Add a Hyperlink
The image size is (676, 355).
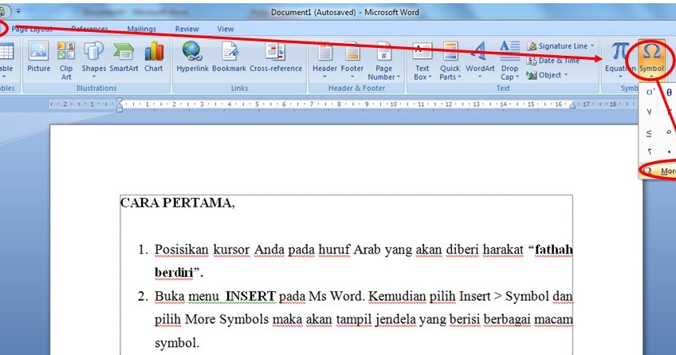coord(192,57)
